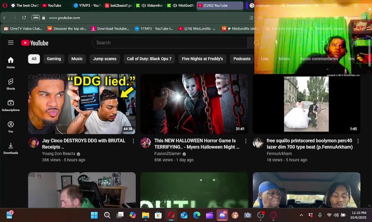Click the address bar lock icon

[x=44, y=18]
